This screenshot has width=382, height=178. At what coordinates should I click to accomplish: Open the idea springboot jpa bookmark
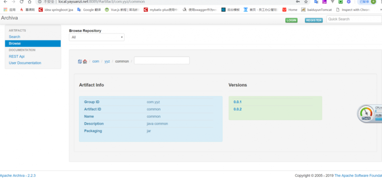tap(56, 10)
